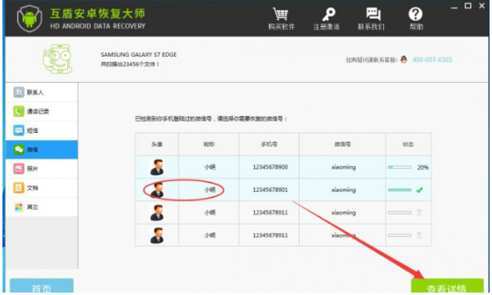This screenshot has width=492, height=295.
Task: Click the 状态 column header
Action: [408, 144]
